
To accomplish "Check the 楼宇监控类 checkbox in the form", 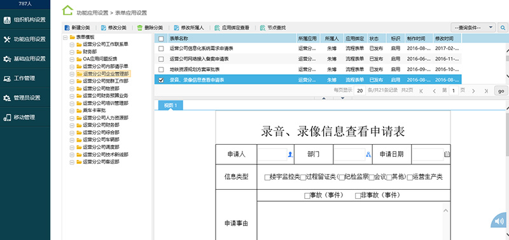I will (267, 177).
